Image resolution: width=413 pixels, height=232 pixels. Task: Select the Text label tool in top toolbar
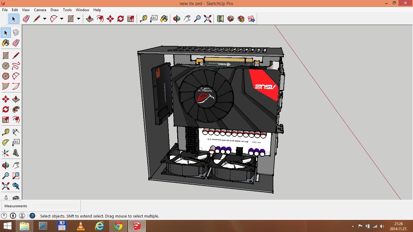[154, 19]
